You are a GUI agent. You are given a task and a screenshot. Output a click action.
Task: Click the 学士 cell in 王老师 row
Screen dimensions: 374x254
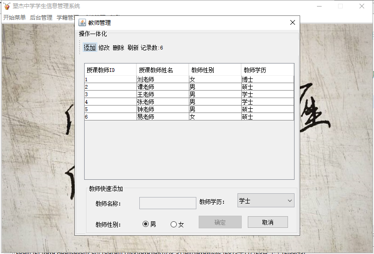267,94
